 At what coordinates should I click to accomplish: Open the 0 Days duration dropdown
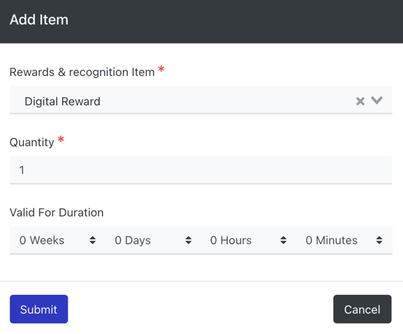153,241
